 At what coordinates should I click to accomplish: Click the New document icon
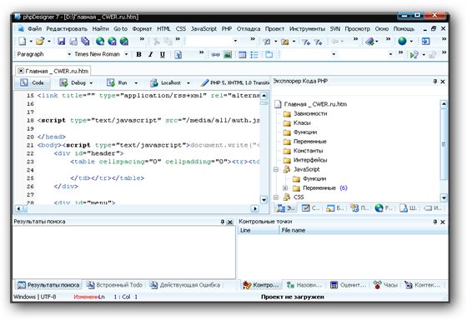23,41
